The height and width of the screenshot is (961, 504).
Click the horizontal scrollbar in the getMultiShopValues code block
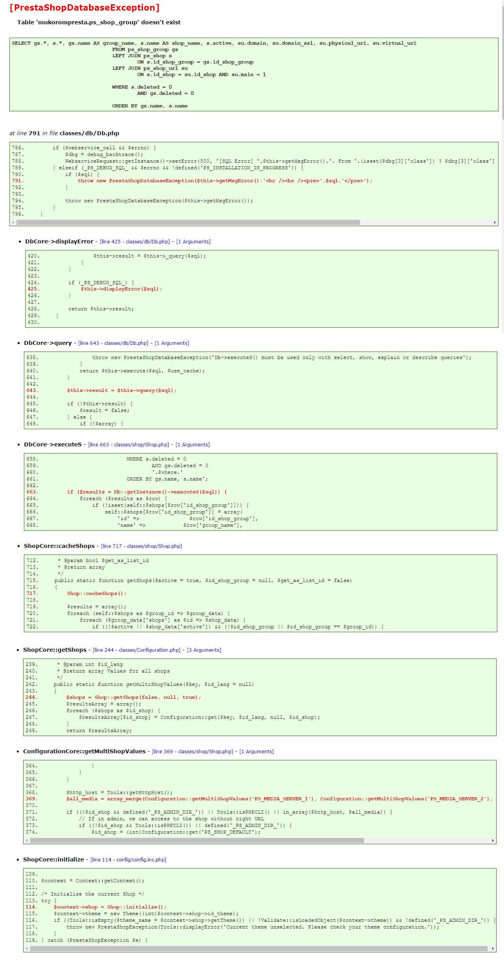pos(197,840)
